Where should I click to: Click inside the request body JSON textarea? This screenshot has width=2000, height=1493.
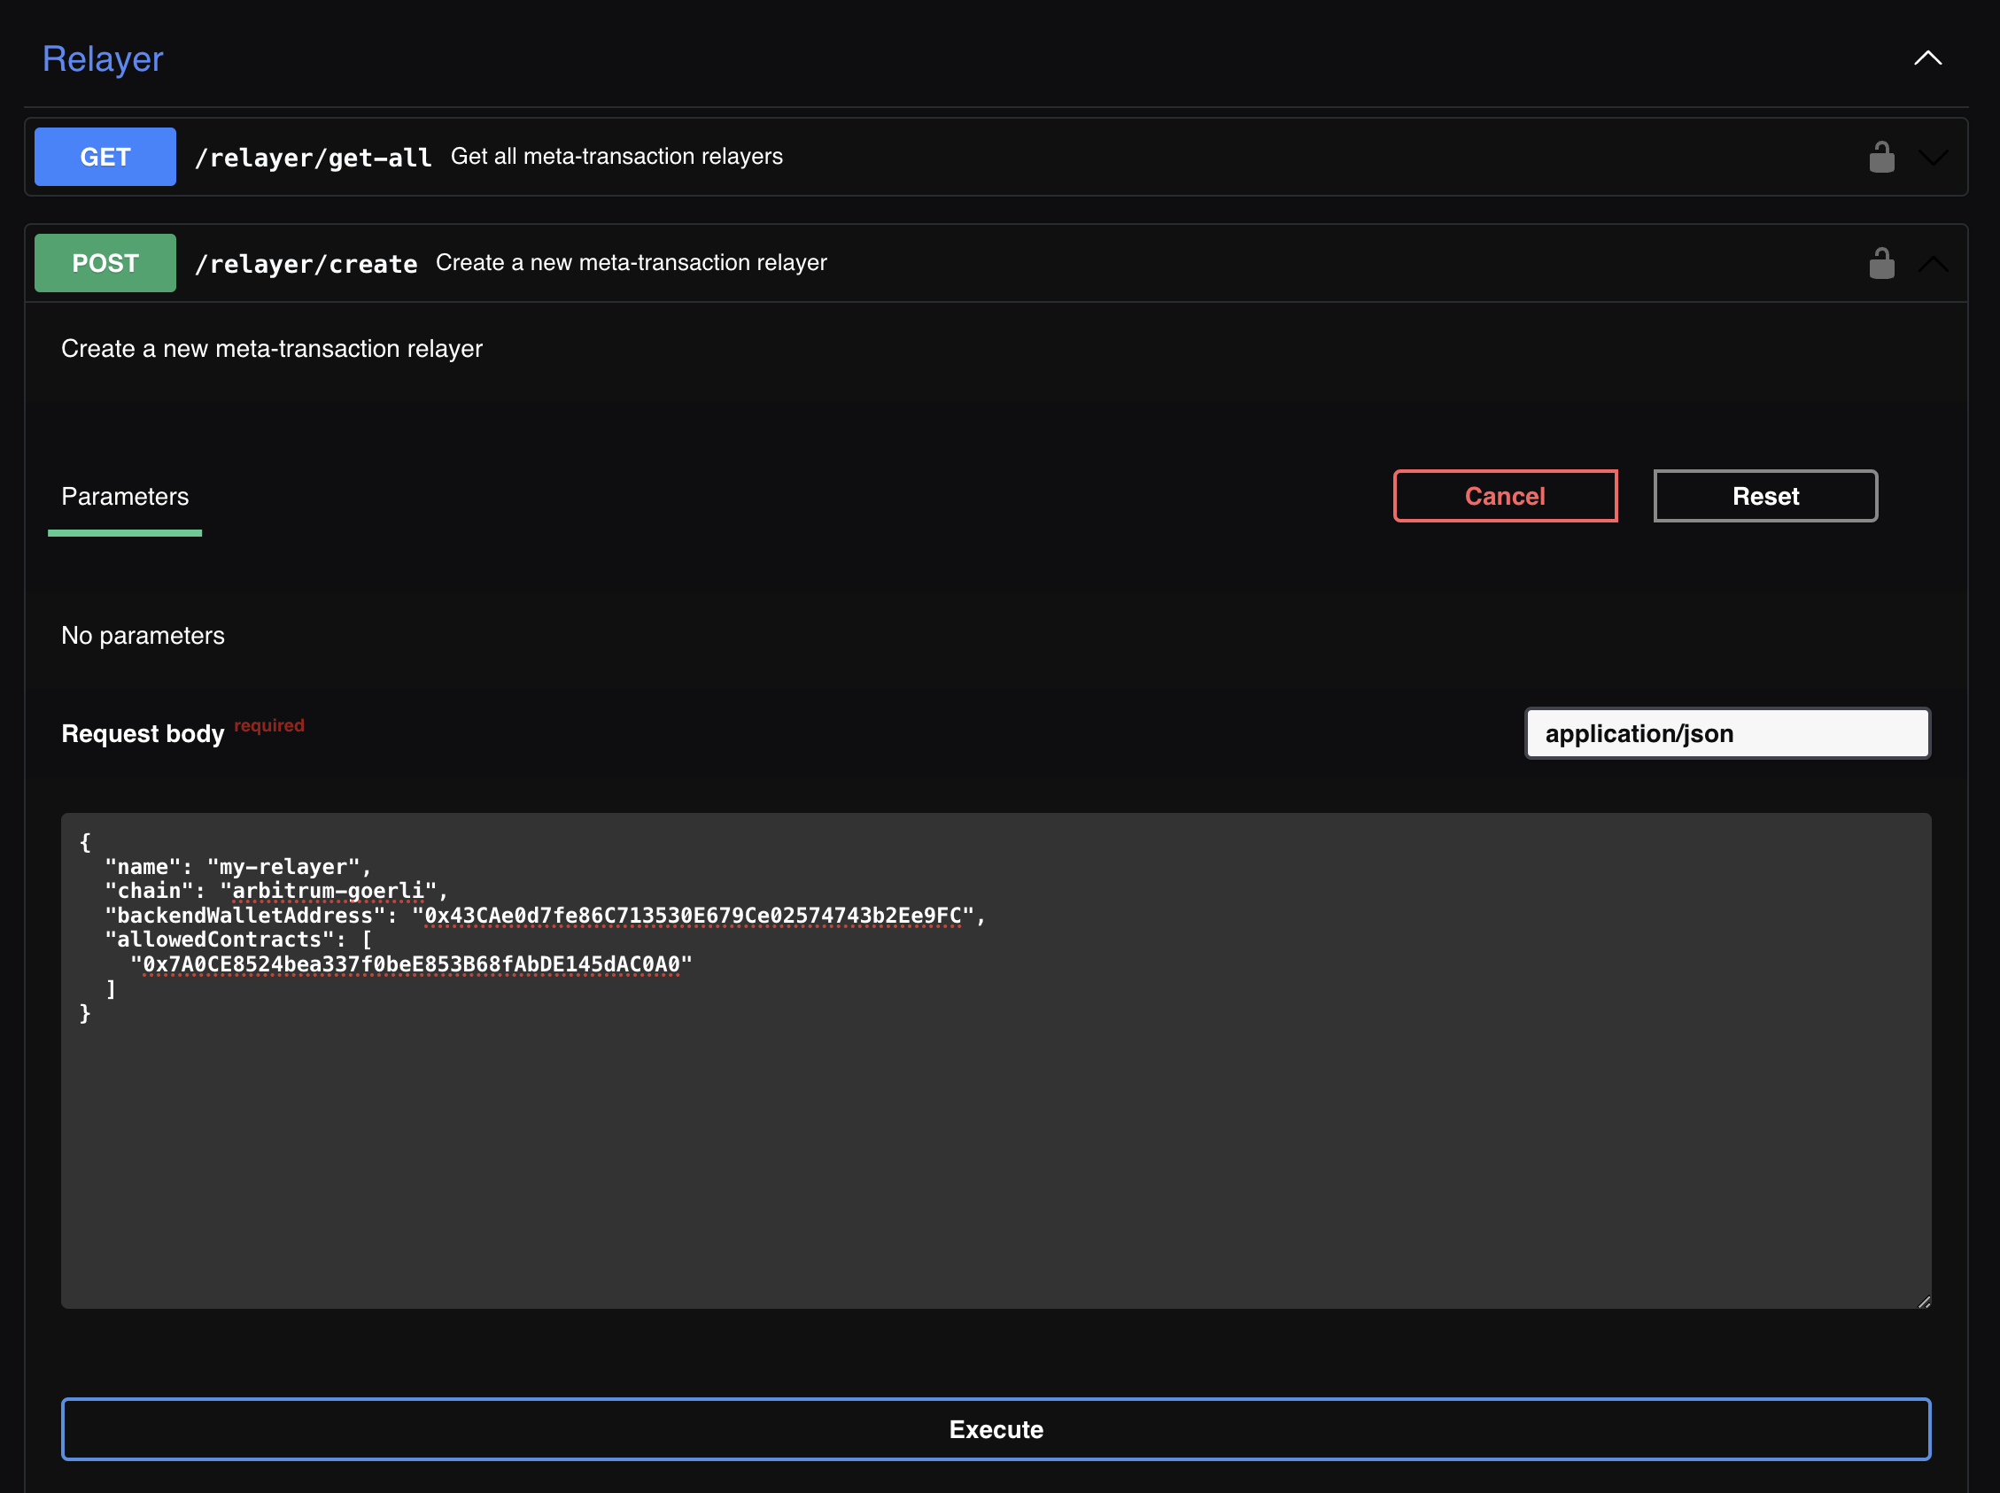pos(994,1156)
